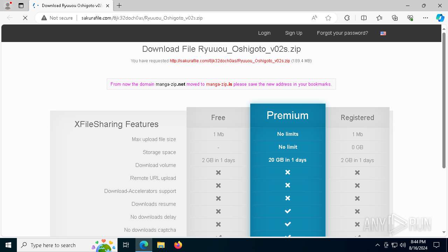Click the Download volume label

click(156, 165)
